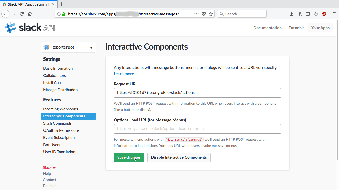Click the green padlock in the address bar
339x190 pixels.
point(64,14)
